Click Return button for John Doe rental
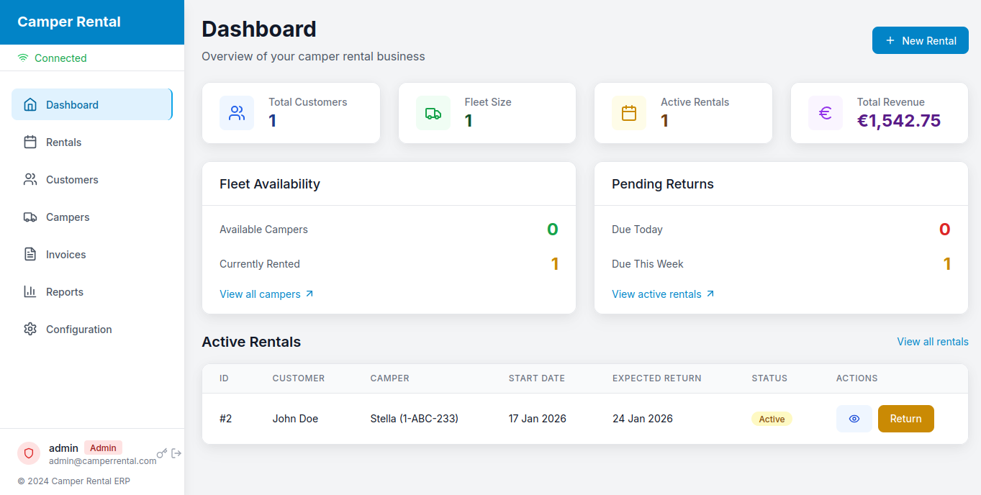This screenshot has width=981, height=495. coord(906,419)
